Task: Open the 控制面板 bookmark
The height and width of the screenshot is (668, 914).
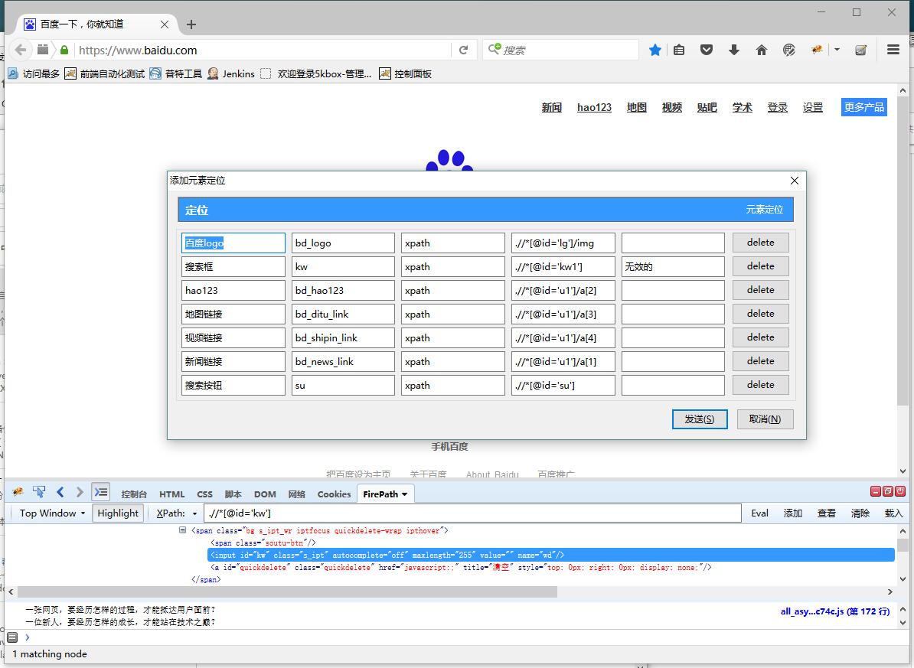Action: point(406,73)
